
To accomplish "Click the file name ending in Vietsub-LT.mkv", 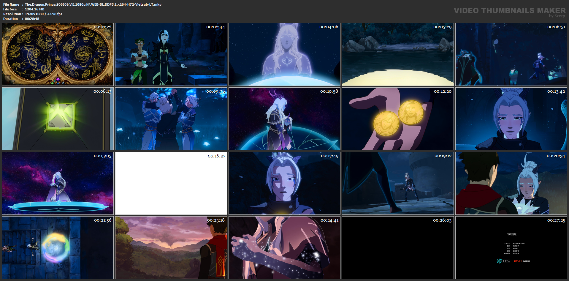I will [93, 4].
